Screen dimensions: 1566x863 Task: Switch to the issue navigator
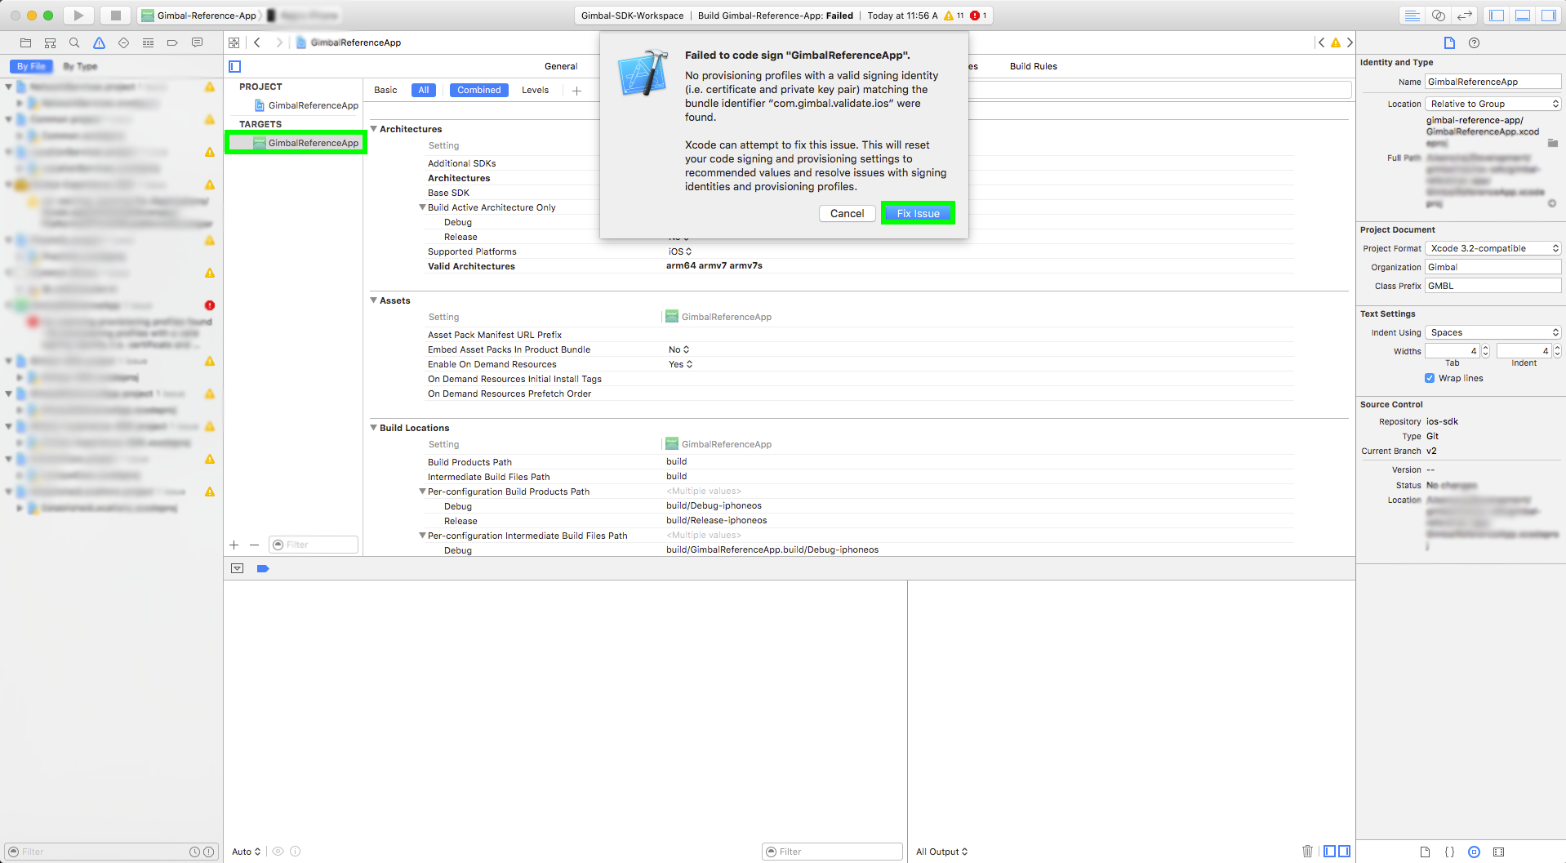coord(99,42)
